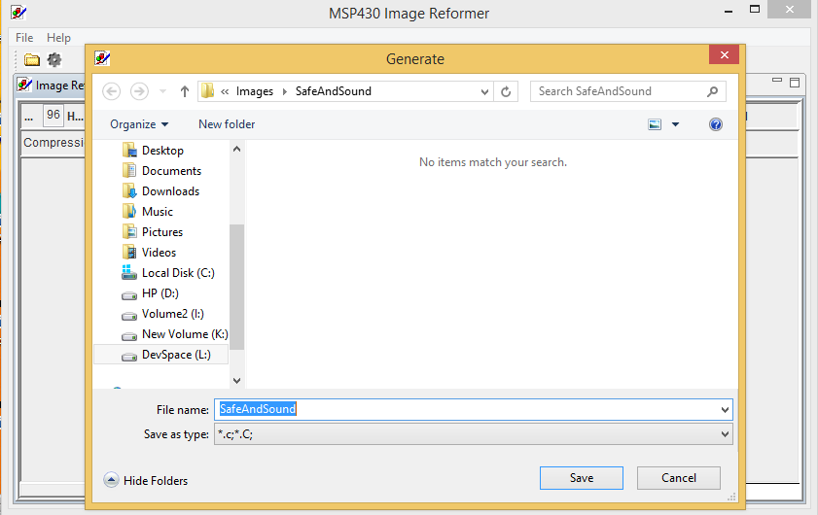This screenshot has height=515, width=818.
Task: Refresh the SafeAndSound folder listing
Action: pyautogui.click(x=506, y=91)
